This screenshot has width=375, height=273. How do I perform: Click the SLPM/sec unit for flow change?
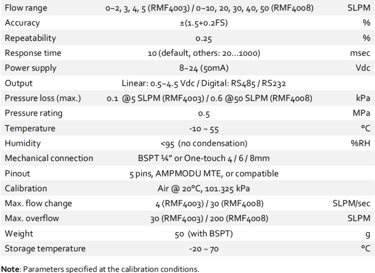[x=351, y=204]
